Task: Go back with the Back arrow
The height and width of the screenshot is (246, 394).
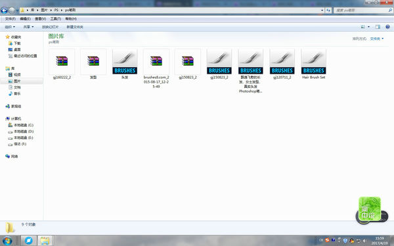Action: [x=4, y=10]
